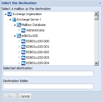Select the Administrator mailbox label
The image size is (103, 102).
pyautogui.click(x=35, y=30)
